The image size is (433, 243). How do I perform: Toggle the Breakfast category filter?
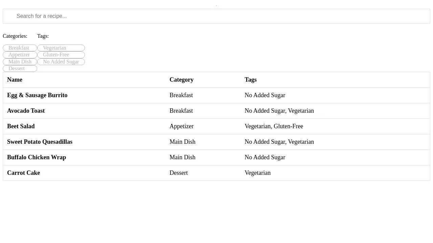20,48
